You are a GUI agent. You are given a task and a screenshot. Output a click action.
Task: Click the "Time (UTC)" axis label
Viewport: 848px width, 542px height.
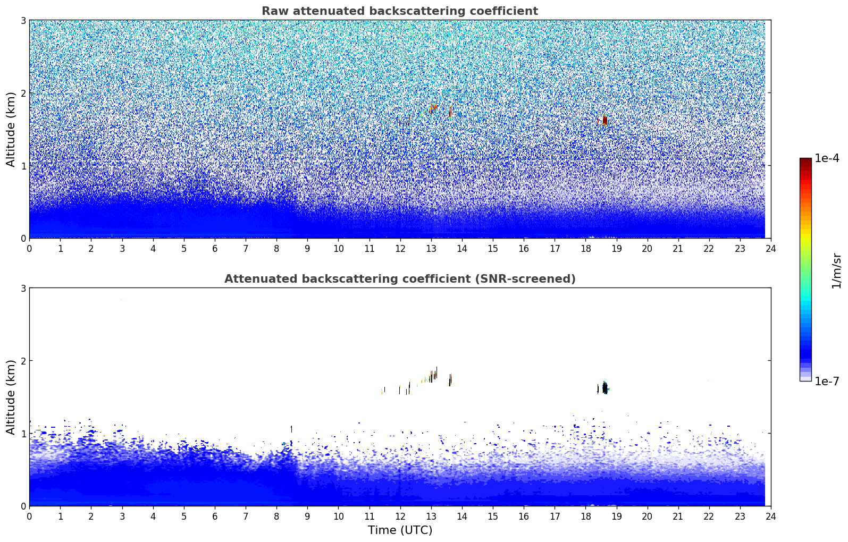pos(400,530)
